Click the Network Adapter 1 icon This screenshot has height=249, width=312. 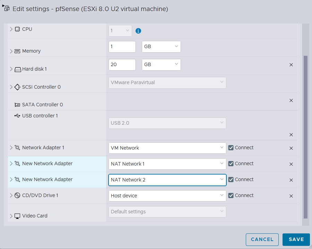(17, 148)
